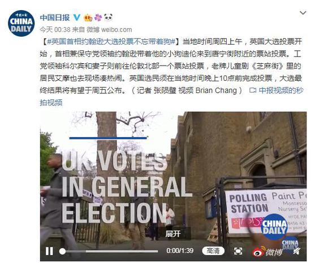Click the panda badge icon
Viewport: 311px width, 263px height.
tap(109, 17)
